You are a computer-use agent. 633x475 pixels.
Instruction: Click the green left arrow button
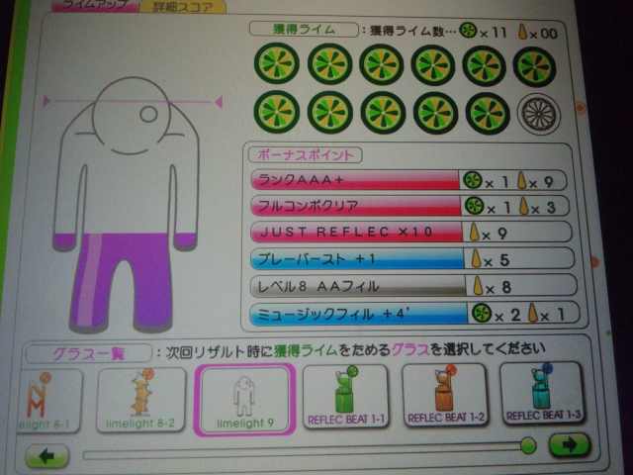pyautogui.click(x=46, y=456)
